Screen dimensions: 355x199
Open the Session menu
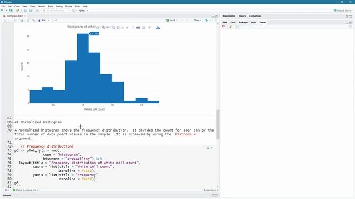click(x=42, y=6)
